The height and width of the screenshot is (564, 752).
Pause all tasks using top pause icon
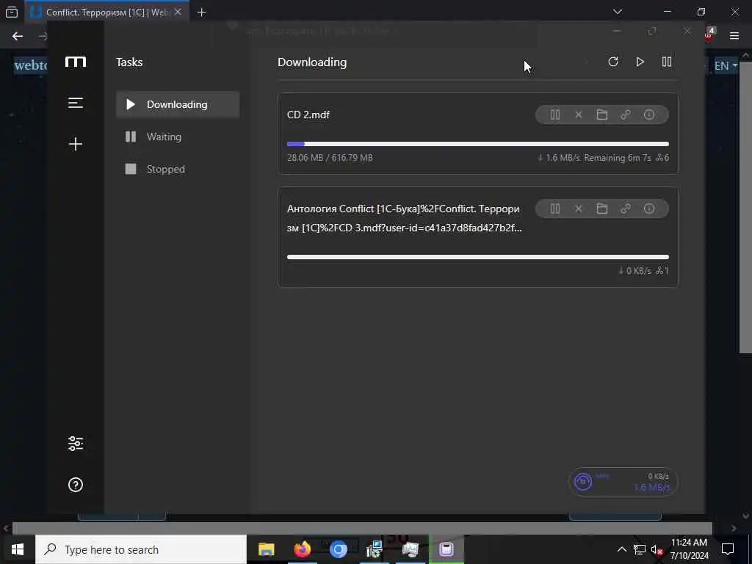[x=667, y=62]
